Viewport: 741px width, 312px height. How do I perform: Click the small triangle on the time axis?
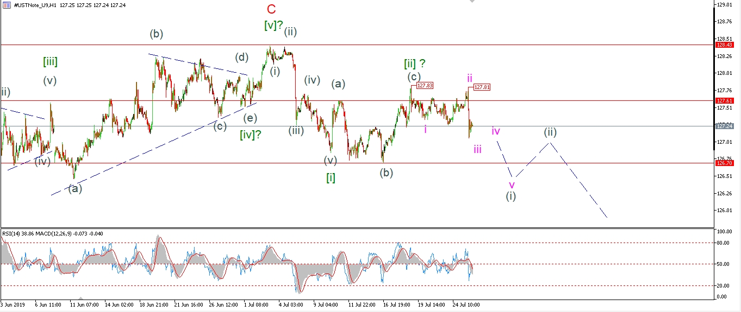click(x=81, y=298)
